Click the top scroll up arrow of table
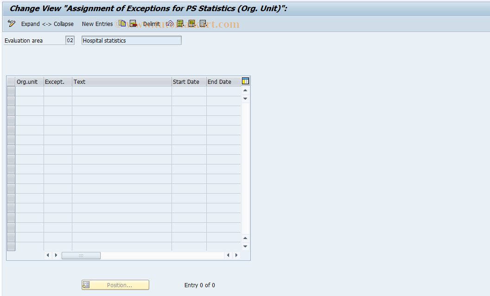The width and height of the screenshot is (490, 296). click(x=245, y=90)
